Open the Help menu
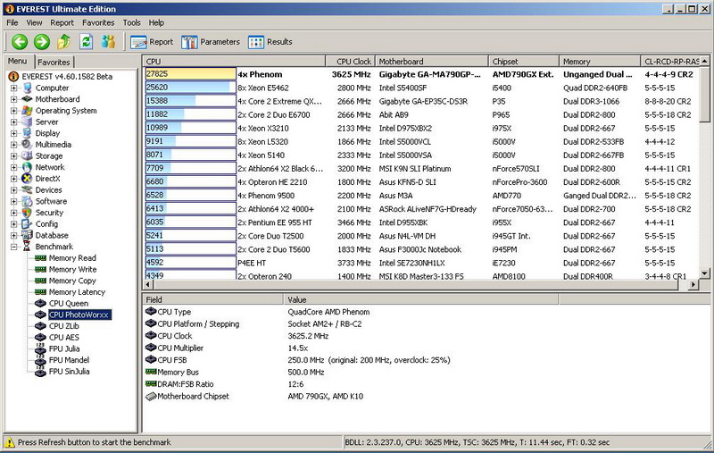The width and height of the screenshot is (714, 453). pos(156,22)
